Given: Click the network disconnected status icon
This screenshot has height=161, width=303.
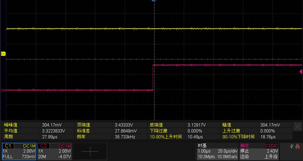Looking at the screenshot, I should click(298, 146).
